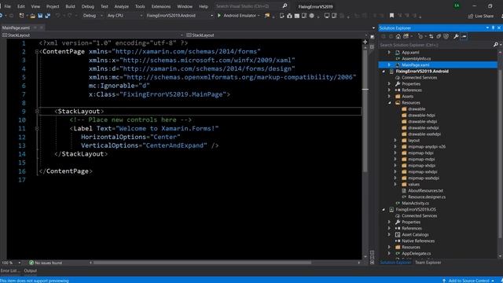Viewport: 503px width, 283px height.
Task: Click the Home icon in Solution Explorer
Action: (398, 37)
